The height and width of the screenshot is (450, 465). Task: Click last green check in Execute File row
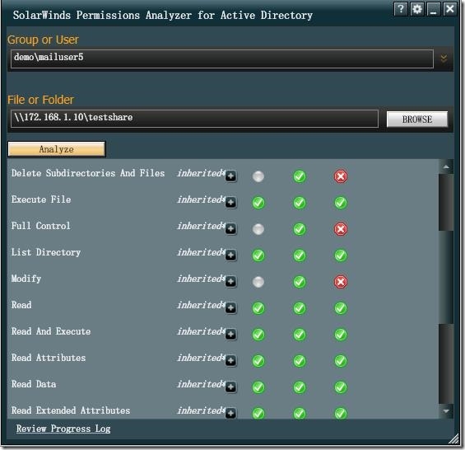point(341,203)
